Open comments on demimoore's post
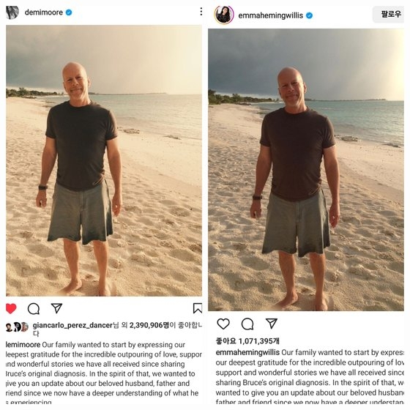This screenshot has height=410, width=410. (34, 308)
